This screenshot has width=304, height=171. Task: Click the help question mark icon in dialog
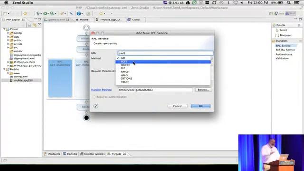tap(96, 106)
